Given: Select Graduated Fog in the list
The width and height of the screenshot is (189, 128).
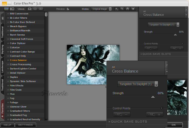Looking at the screenshot, I should tap(18, 115).
